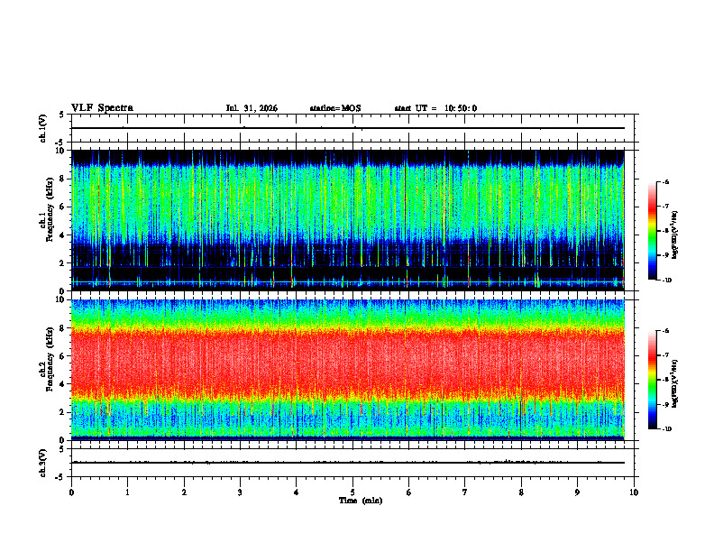
Task: Click the "Time (min)" axis label
Action: pos(361,501)
